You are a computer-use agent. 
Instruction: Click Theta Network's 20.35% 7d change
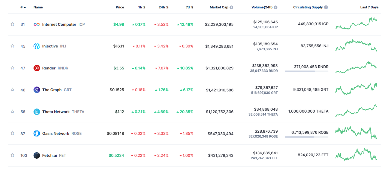click(185, 112)
